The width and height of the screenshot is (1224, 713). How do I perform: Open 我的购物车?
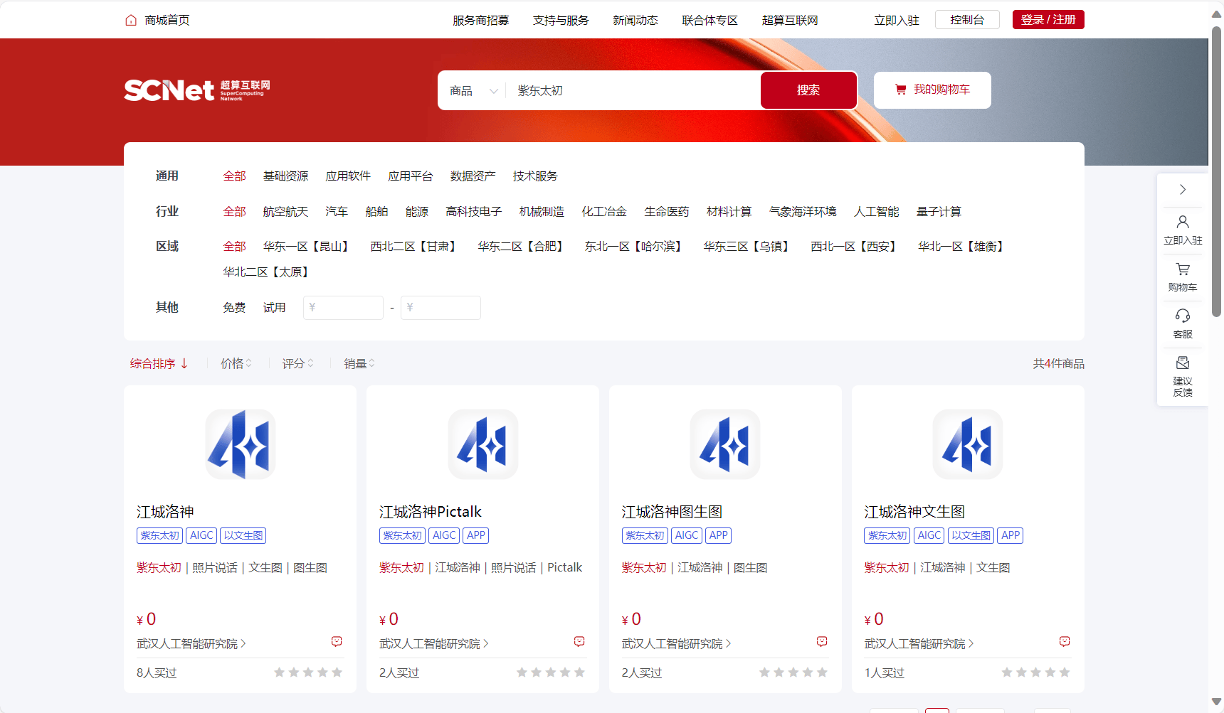click(x=932, y=90)
